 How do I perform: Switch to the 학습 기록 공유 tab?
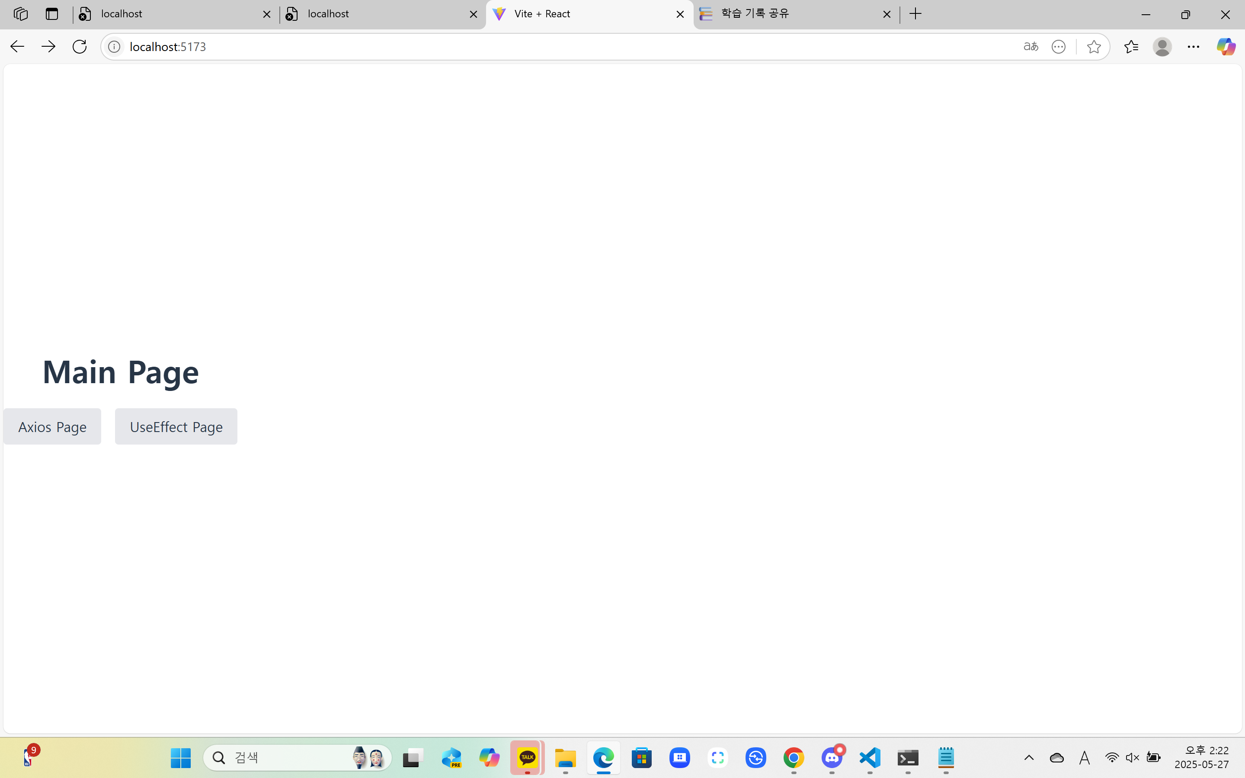pyautogui.click(x=787, y=14)
